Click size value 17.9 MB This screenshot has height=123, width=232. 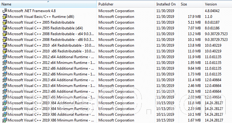(x=194, y=17)
